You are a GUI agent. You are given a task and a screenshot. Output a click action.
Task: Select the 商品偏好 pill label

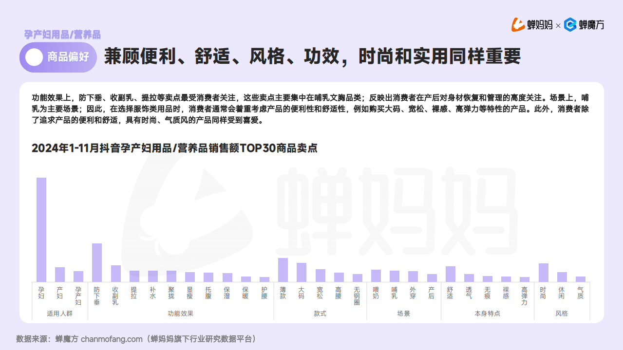click(68, 57)
